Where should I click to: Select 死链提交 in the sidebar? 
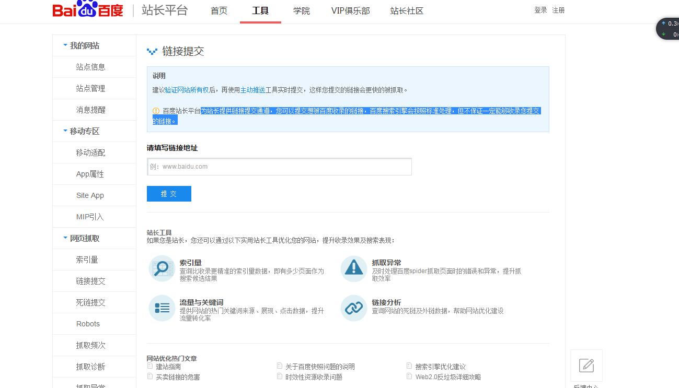[89, 302]
